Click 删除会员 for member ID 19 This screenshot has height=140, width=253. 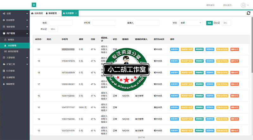tap(235, 61)
